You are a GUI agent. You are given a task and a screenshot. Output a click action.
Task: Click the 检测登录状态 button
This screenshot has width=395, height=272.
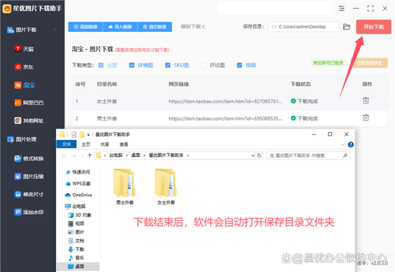(369, 63)
